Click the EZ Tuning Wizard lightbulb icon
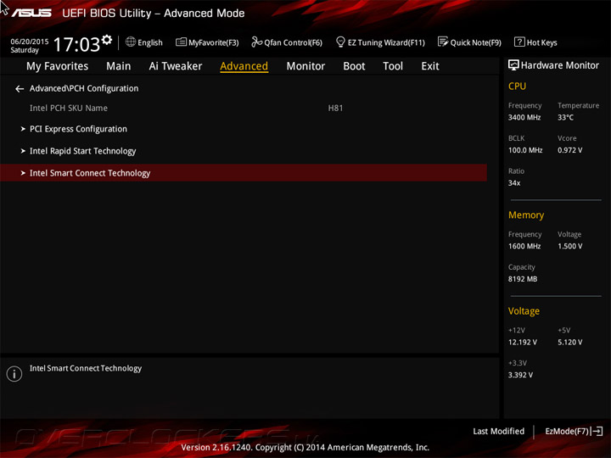This screenshot has height=458, width=611. [x=340, y=42]
